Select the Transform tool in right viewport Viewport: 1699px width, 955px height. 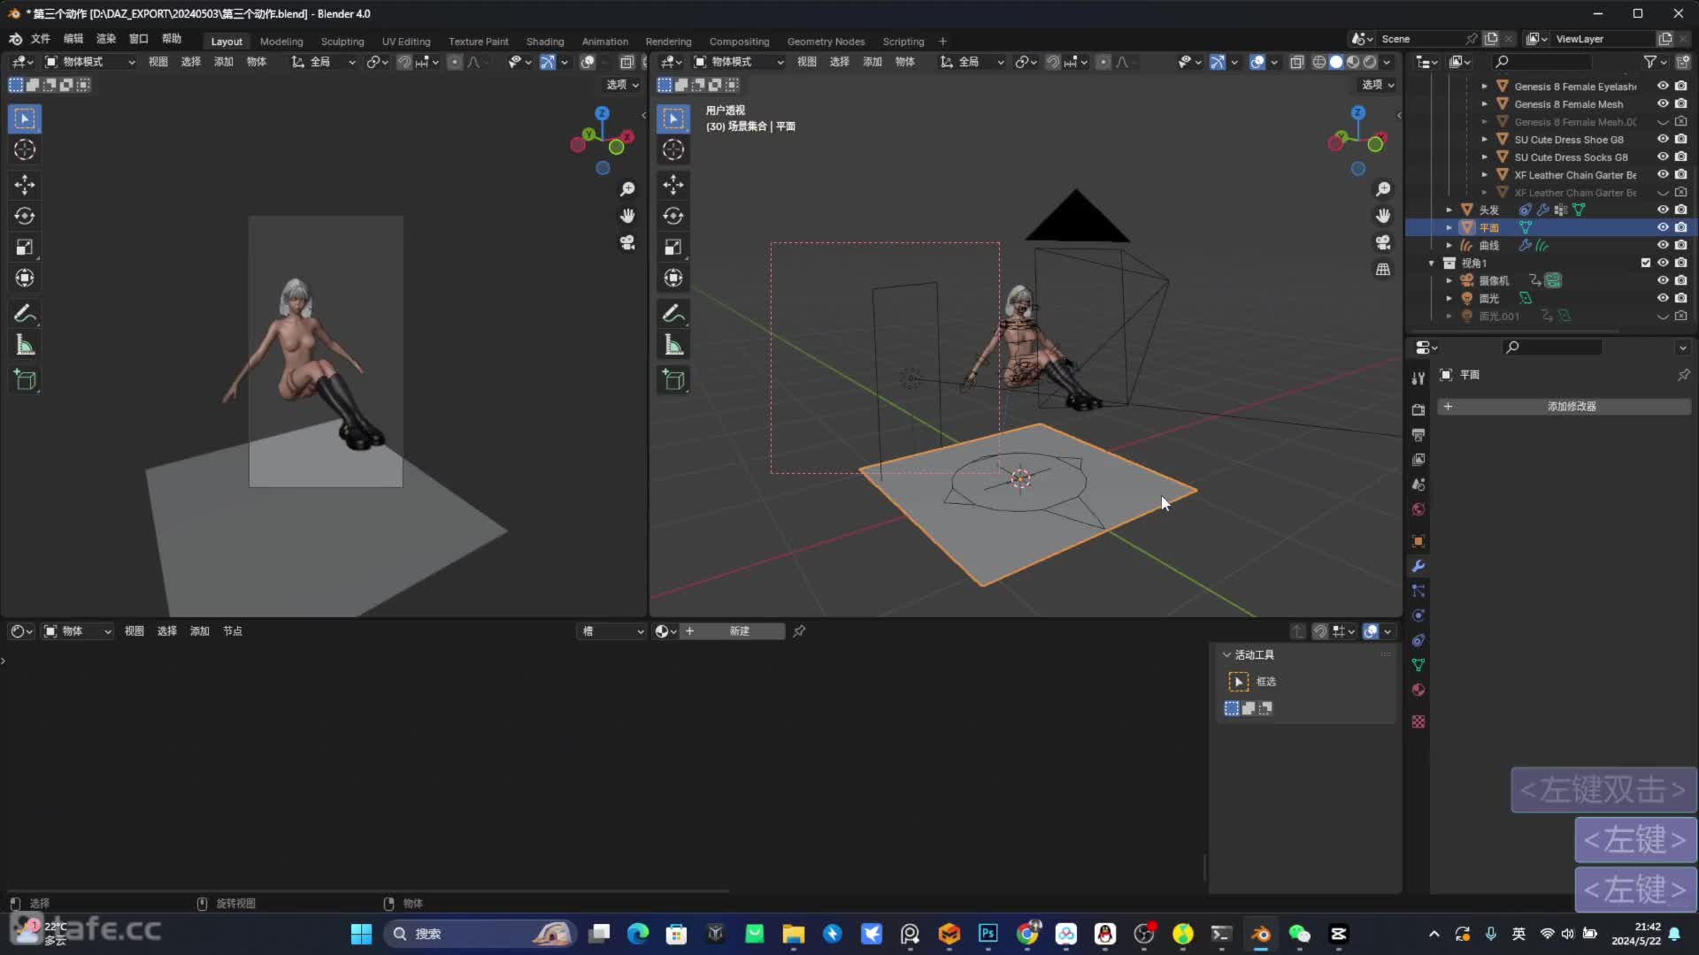pos(673,278)
